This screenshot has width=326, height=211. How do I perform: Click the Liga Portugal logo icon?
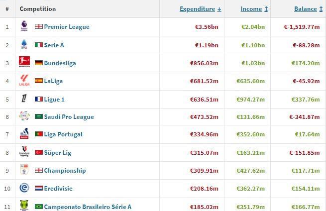coord(24,134)
